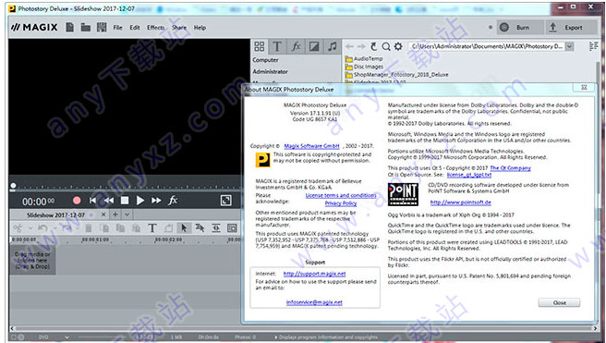This screenshot has height=343, width=606.
Task: Click the preview position slider handle
Action: coord(13,187)
